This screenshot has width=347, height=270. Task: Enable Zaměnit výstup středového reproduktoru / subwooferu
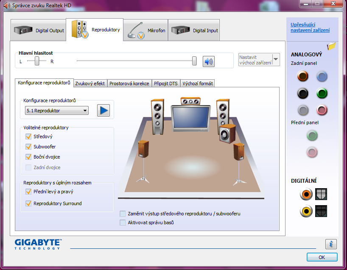123,214
